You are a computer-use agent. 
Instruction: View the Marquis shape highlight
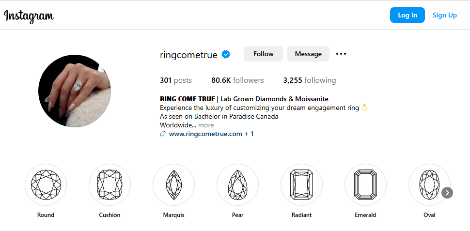tap(173, 185)
